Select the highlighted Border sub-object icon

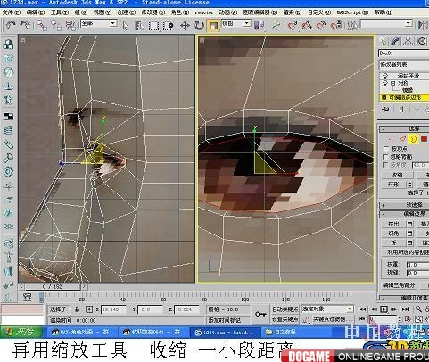413,139
